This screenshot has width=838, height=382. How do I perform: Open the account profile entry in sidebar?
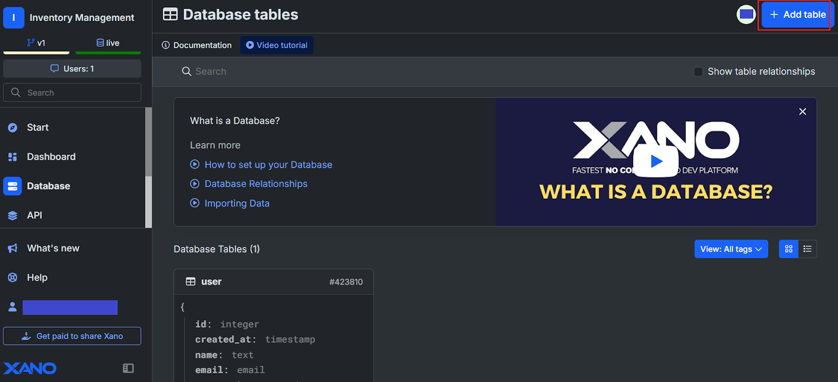tap(63, 308)
